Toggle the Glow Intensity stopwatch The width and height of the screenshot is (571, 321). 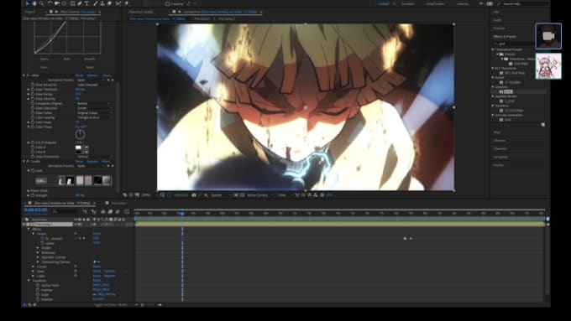click(x=33, y=99)
